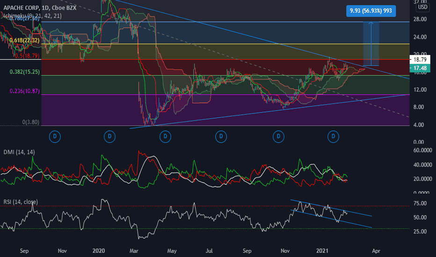Open the Ichimoku (9, 21, 42, 21) indicator legend
The image size is (436, 257).
[33, 15]
